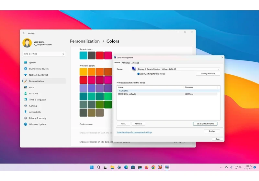The height and width of the screenshot is (181, 259).
Task: Click Remove profile button
Action: point(138,124)
